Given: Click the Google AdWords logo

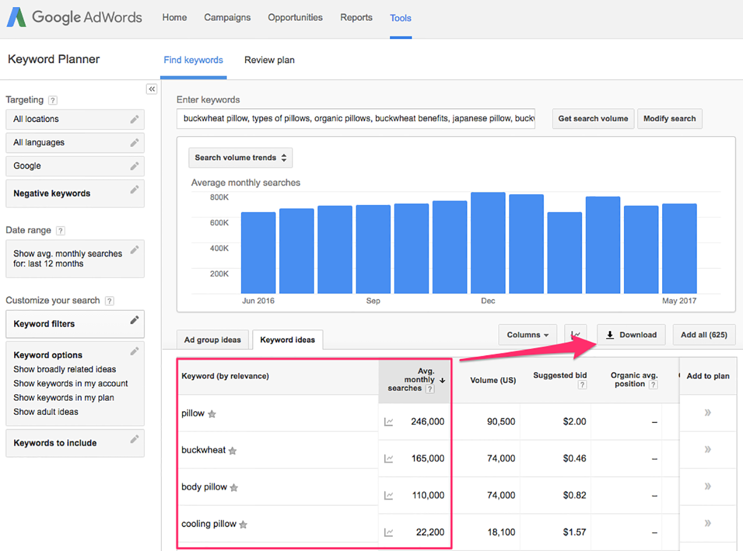Looking at the screenshot, I should point(74,17).
